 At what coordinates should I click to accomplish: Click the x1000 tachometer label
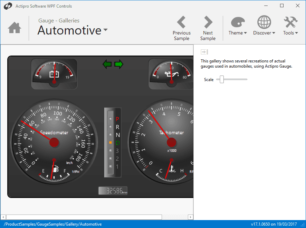pos(172,151)
